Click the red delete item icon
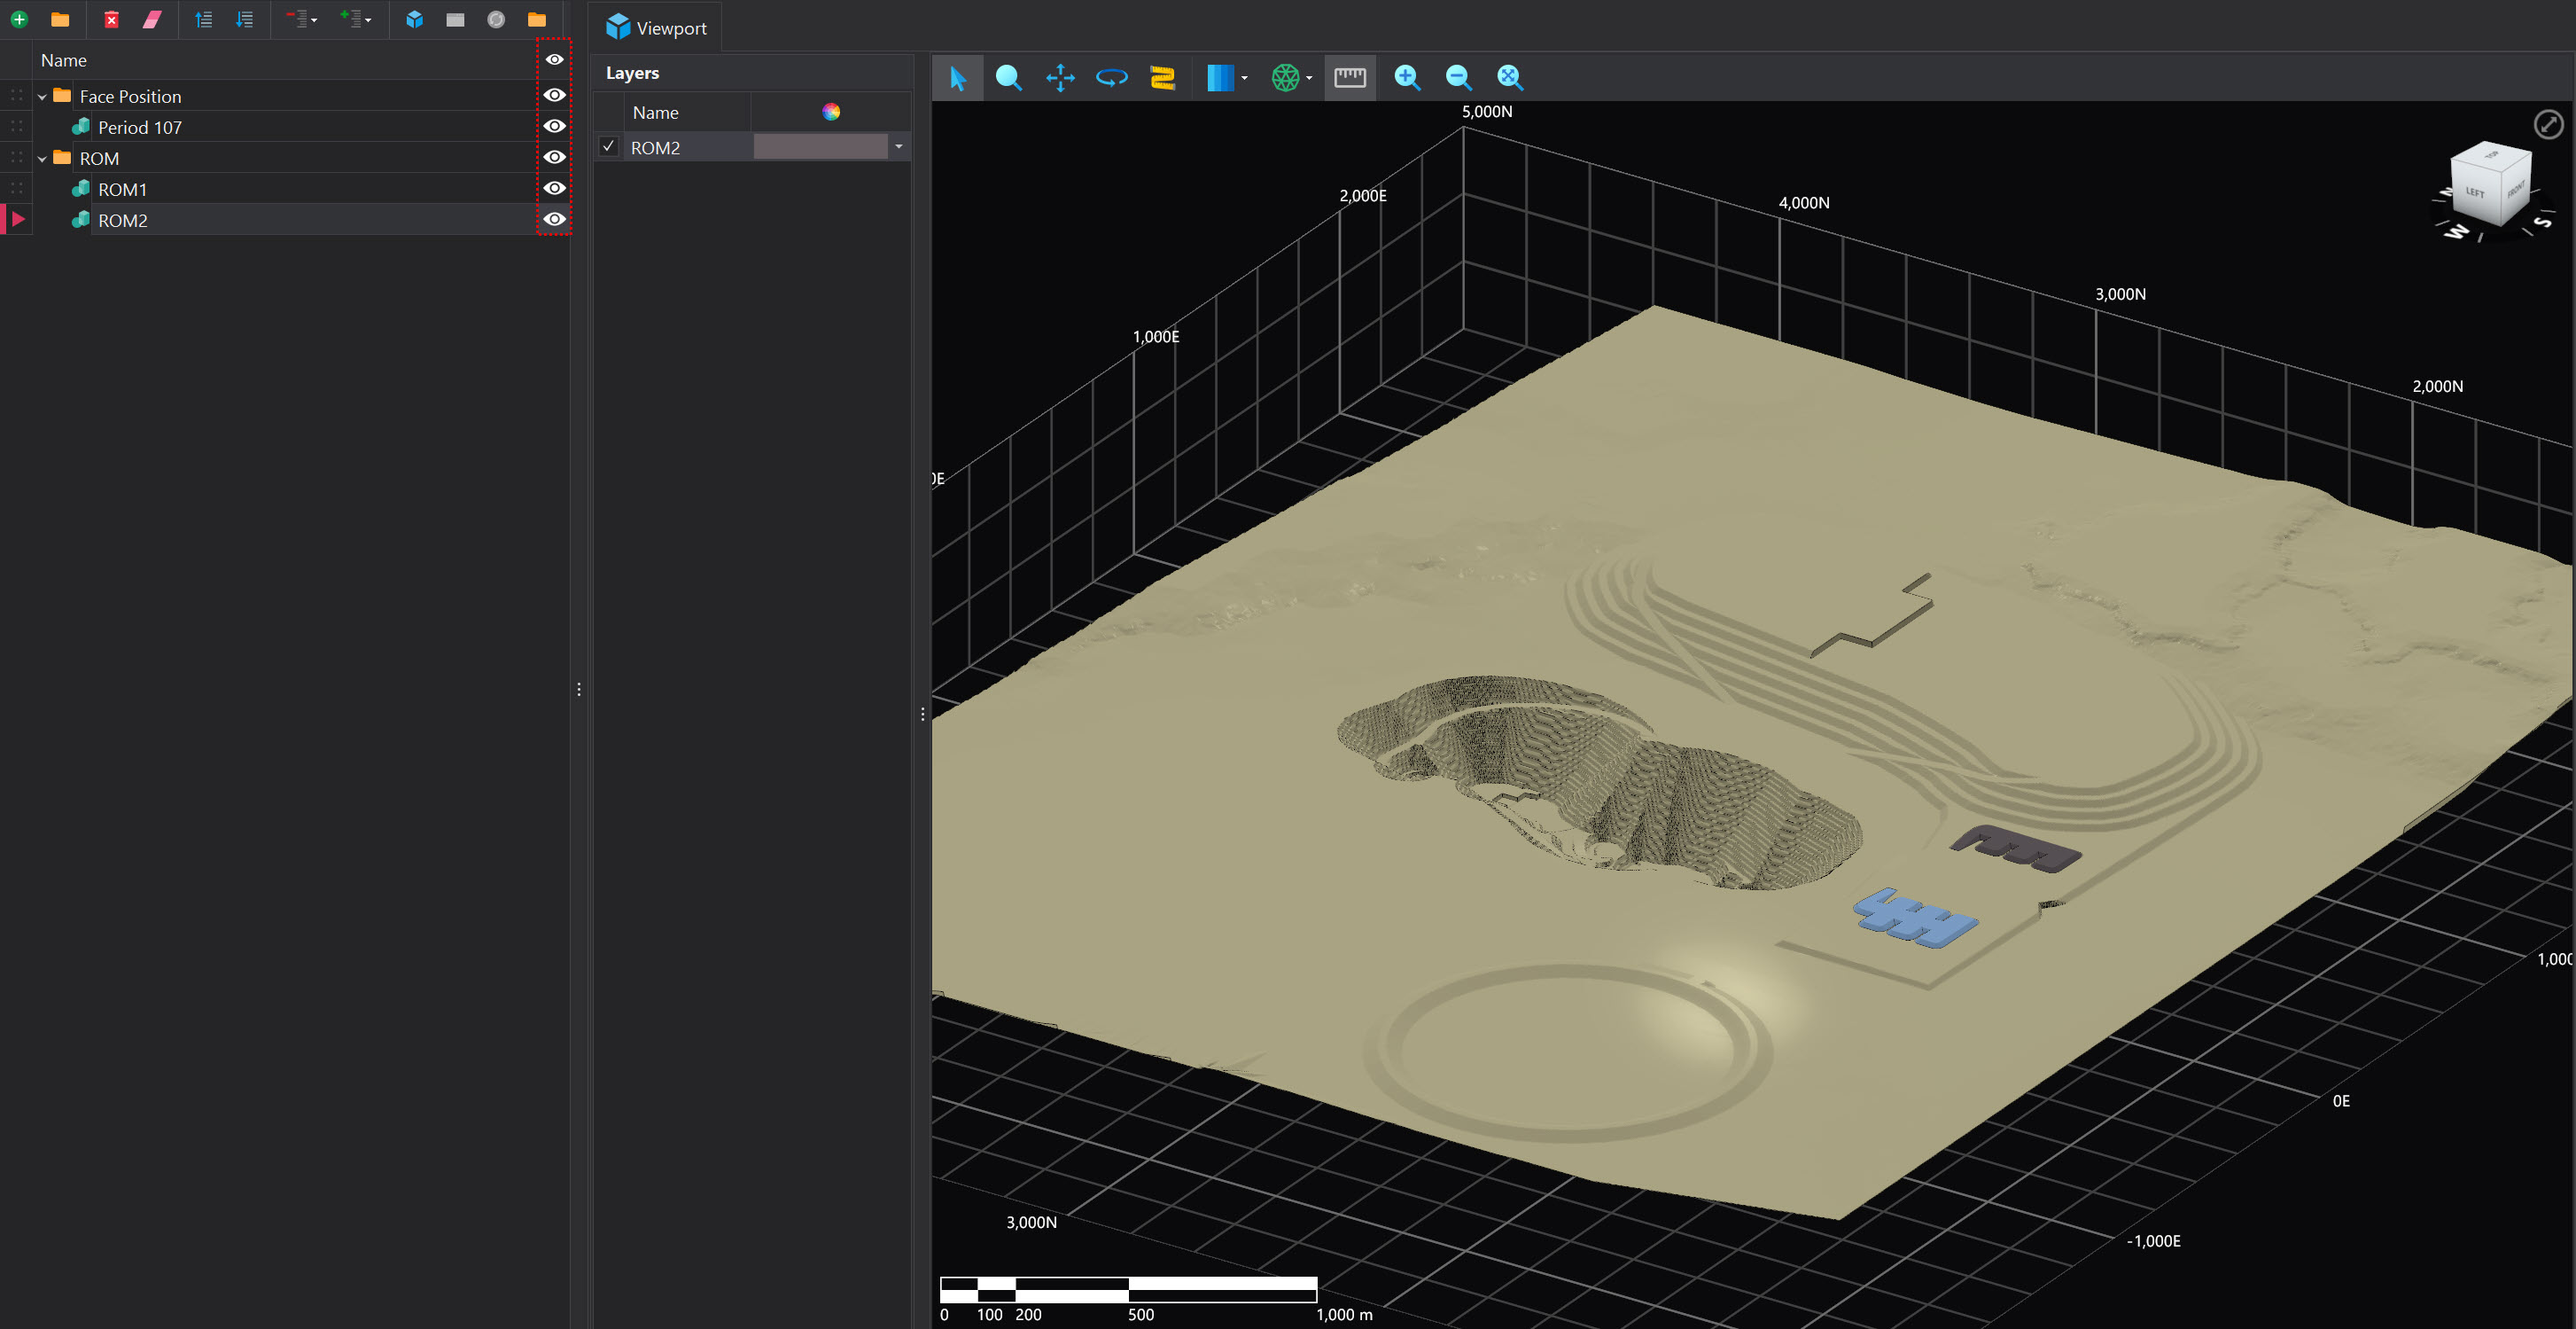The width and height of the screenshot is (2576, 1329). (111, 19)
